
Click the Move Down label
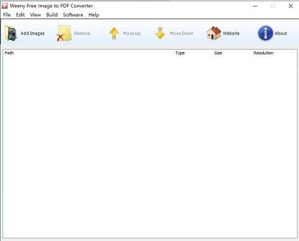tap(181, 33)
